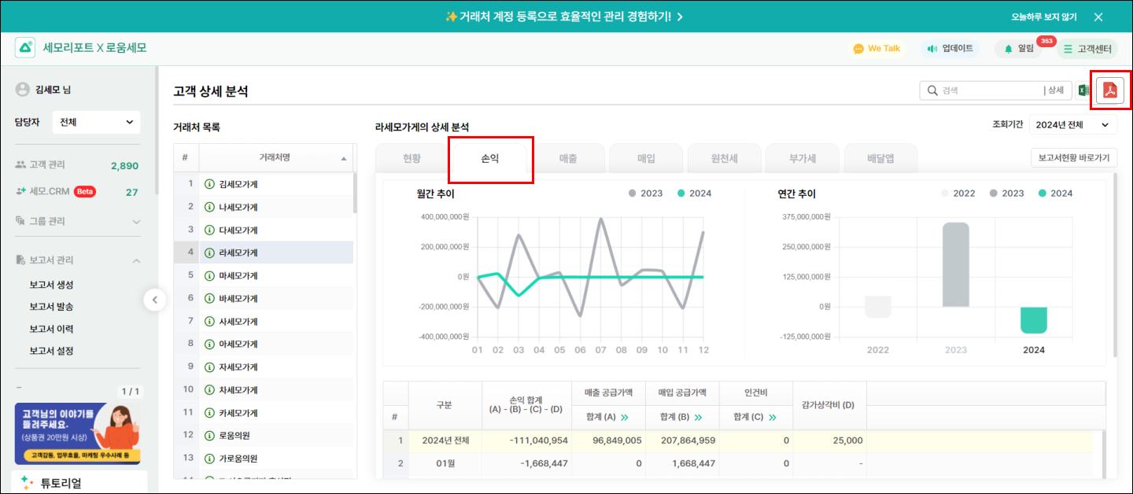
Task: Switch to 매출 tab
Action: (x=567, y=158)
